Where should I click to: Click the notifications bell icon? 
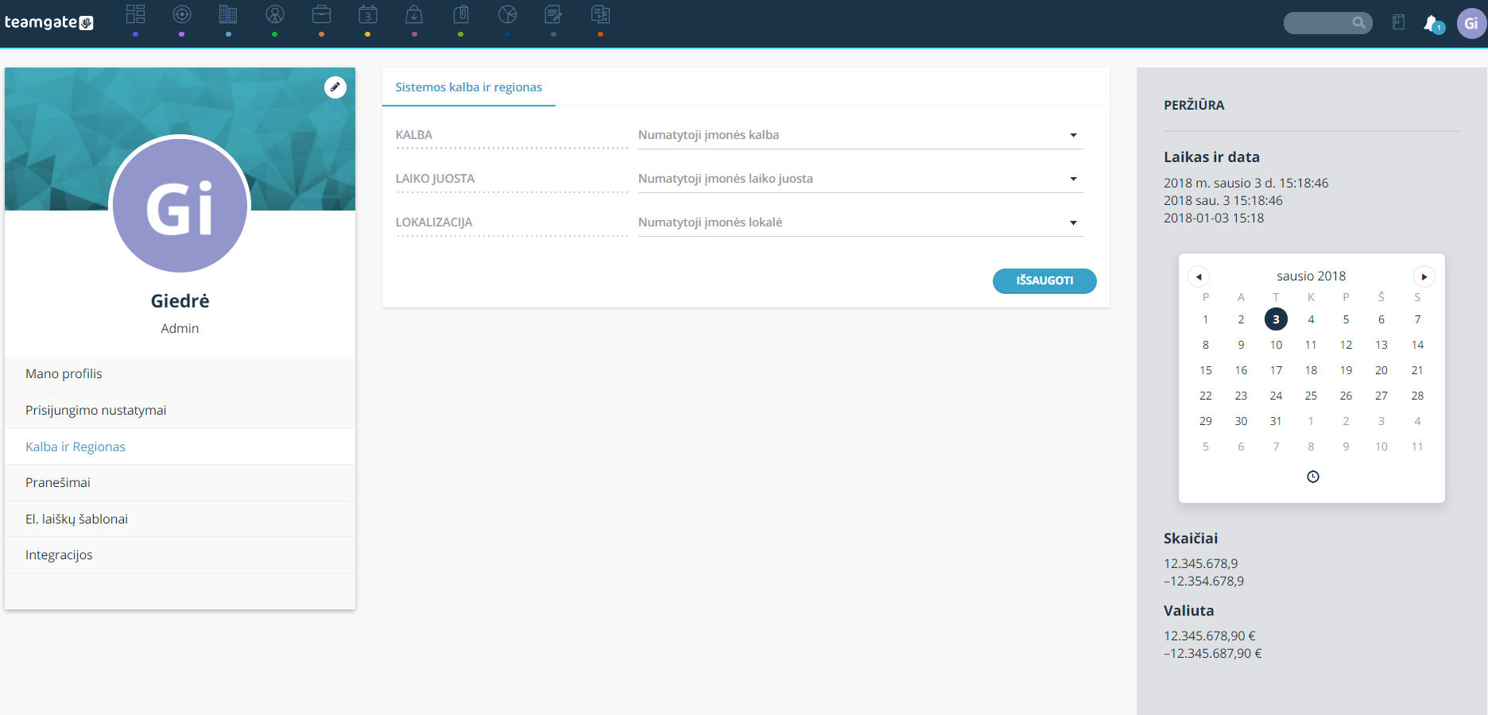(x=1432, y=23)
